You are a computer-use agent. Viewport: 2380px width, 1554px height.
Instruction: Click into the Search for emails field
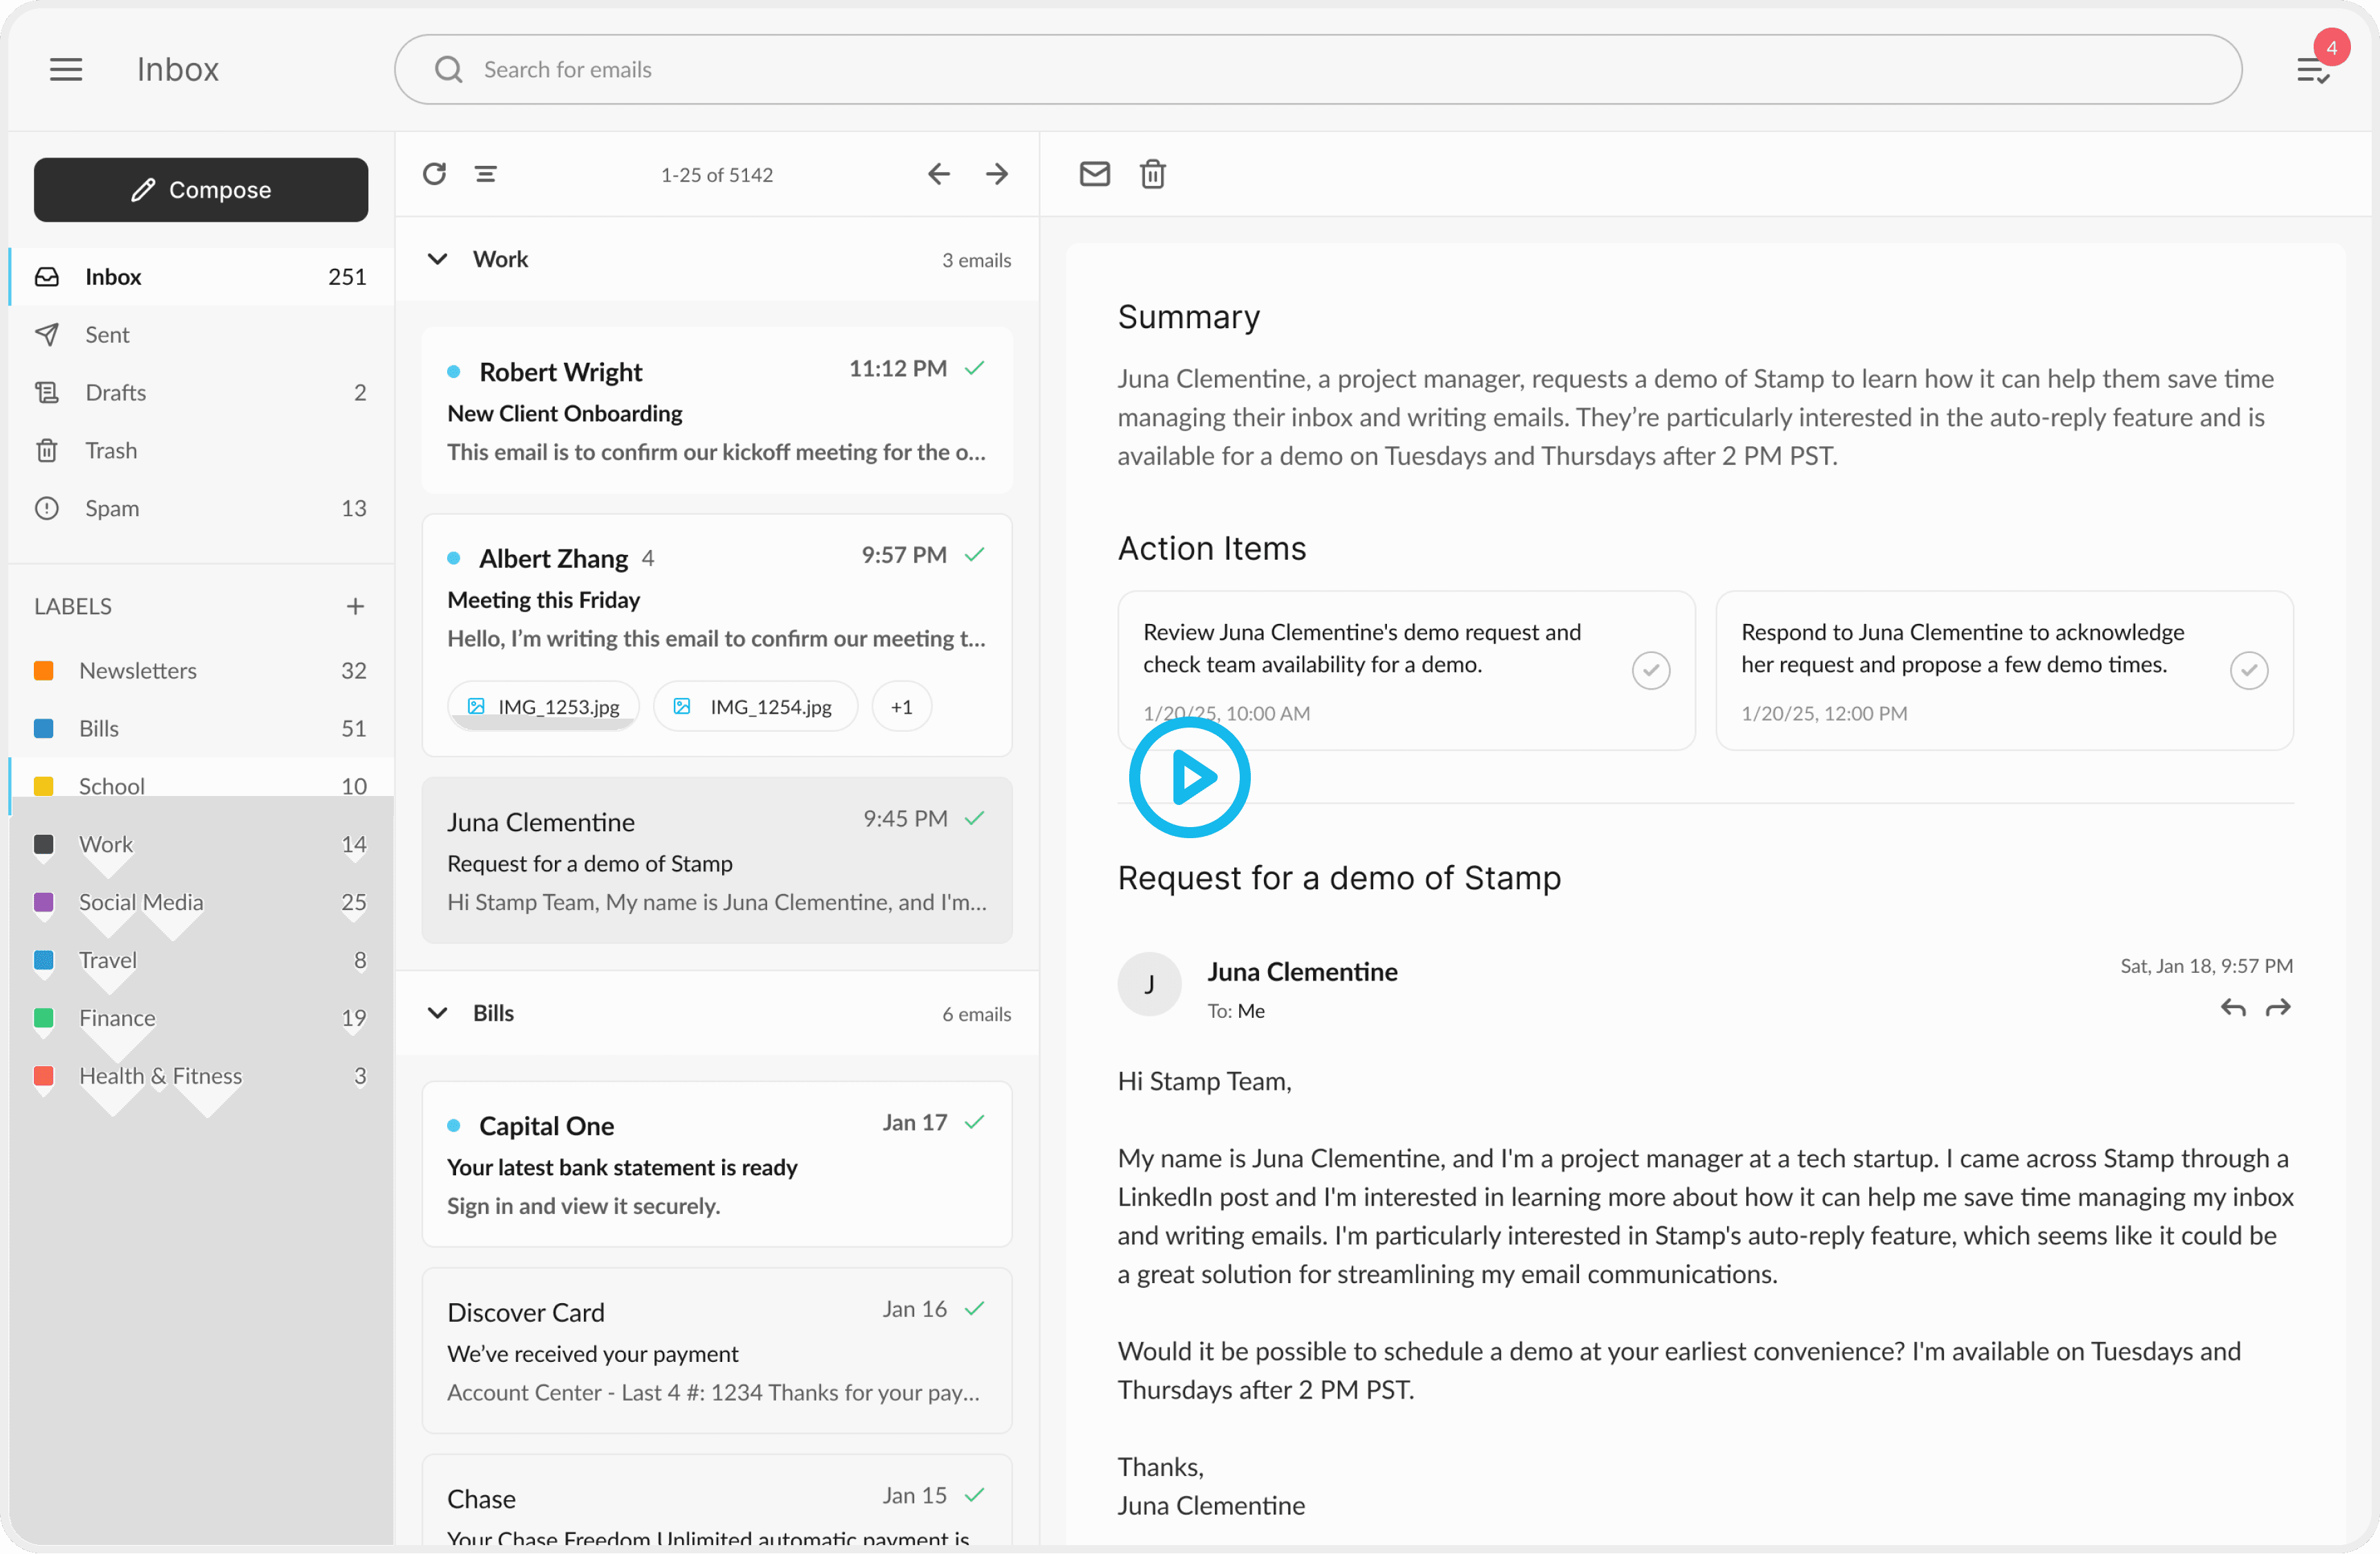coord(1318,69)
